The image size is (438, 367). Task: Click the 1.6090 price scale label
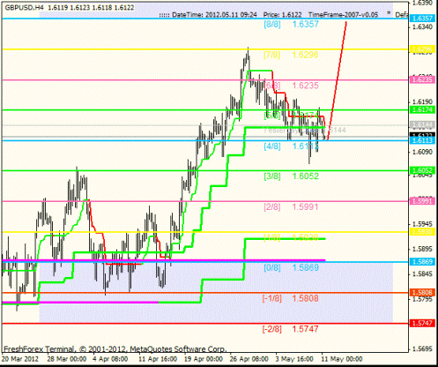(422, 152)
